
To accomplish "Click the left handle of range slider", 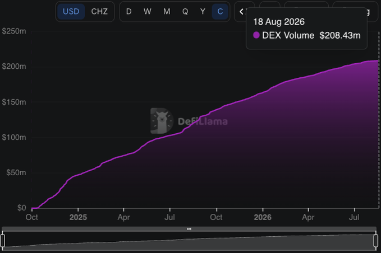I will coord(3,241).
